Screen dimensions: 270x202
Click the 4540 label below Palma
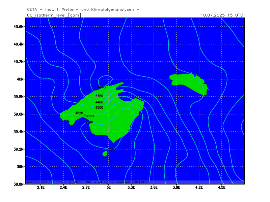[x=89, y=122]
